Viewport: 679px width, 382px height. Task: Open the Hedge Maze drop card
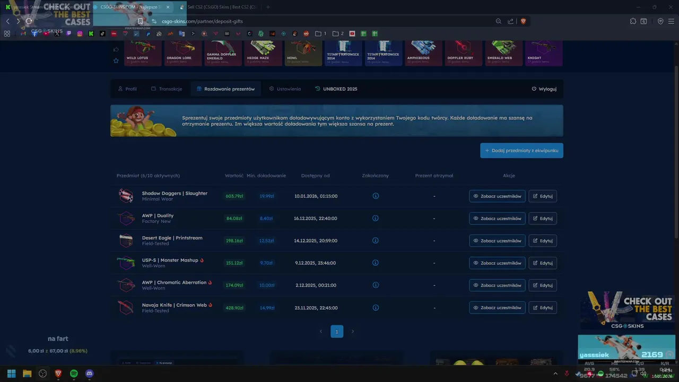[x=263, y=53]
